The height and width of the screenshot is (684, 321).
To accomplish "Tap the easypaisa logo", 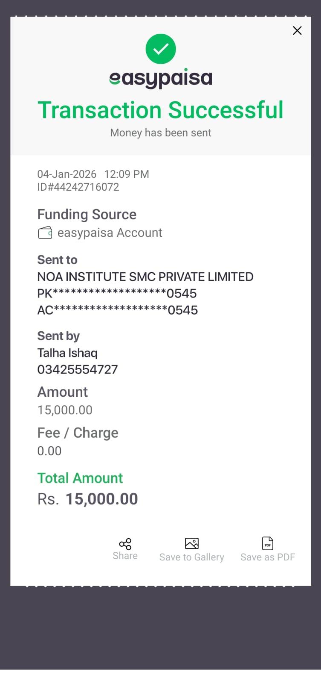I will click(x=161, y=78).
